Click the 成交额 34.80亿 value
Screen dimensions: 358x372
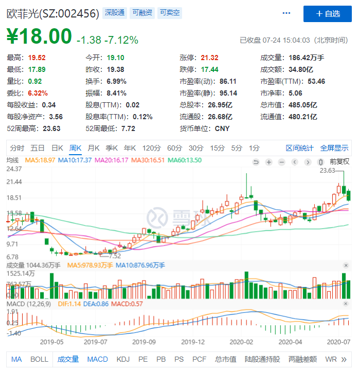coord(301,69)
